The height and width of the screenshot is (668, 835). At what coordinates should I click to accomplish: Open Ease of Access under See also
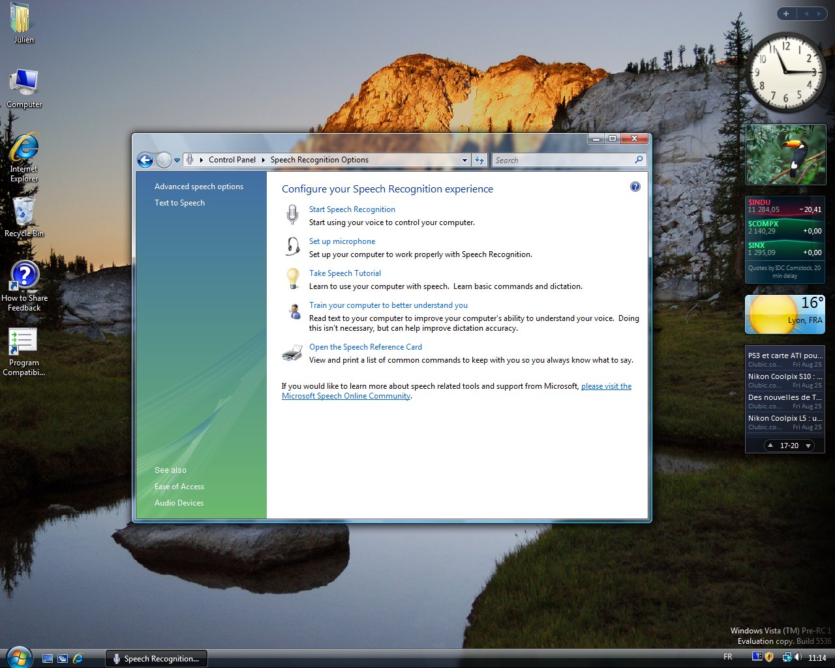click(x=179, y=487)
